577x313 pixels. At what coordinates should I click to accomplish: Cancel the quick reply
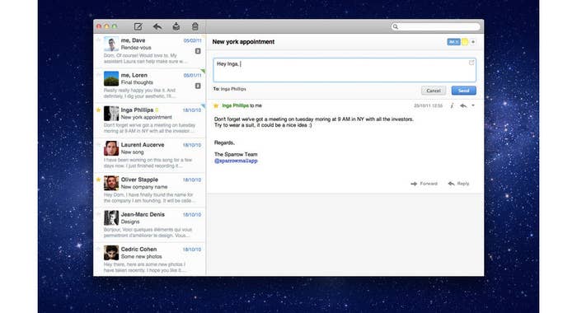[434, 91]
